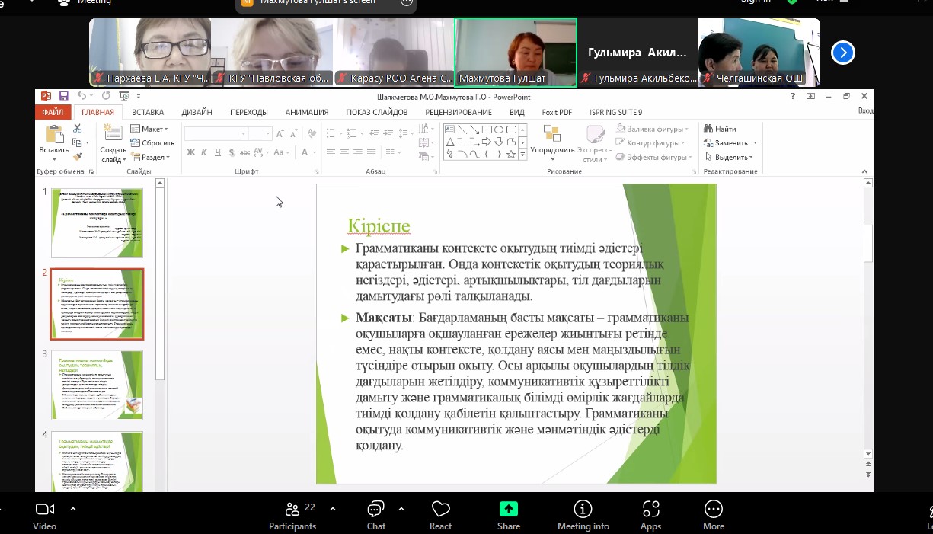Select the star shape in shapes gallery
The width and height of the screenshot is (933, 534).
(x=511, y=155)
